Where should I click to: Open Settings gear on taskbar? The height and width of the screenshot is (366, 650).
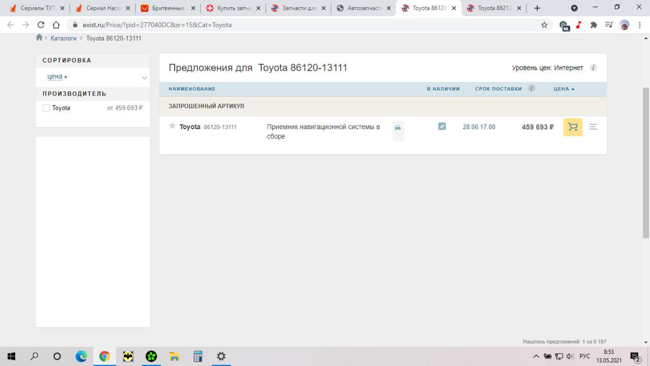pyautogui.click(x=221, y=356)
